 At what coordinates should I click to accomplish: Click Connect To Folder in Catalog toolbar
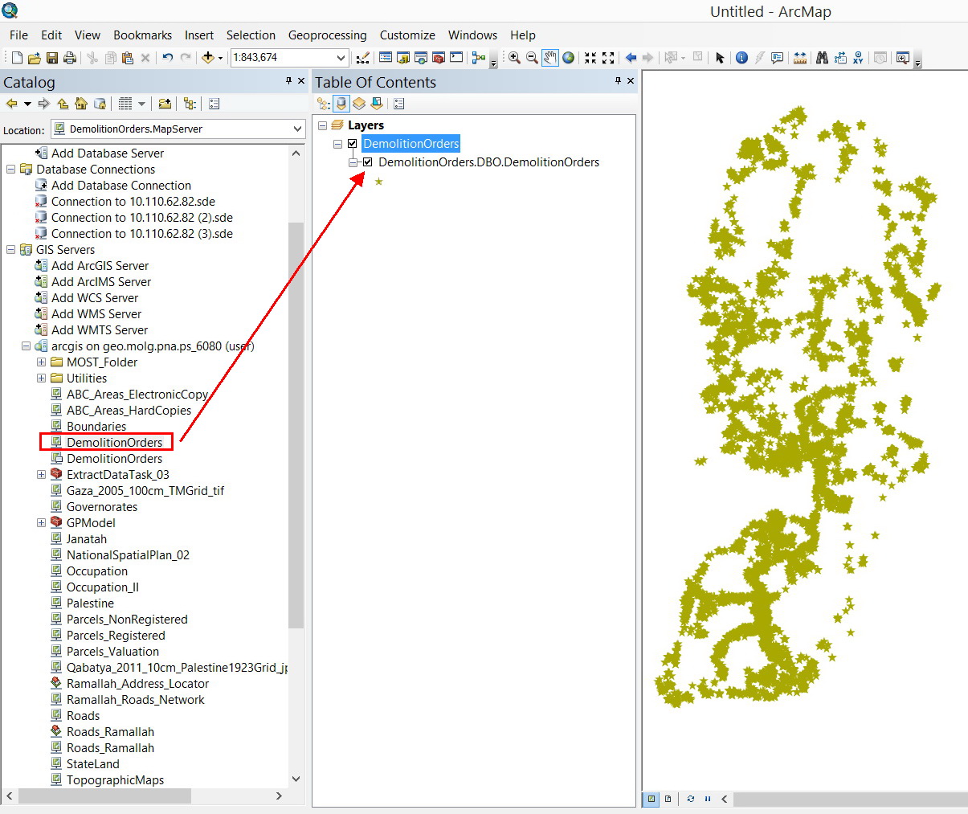coord(165,104)
